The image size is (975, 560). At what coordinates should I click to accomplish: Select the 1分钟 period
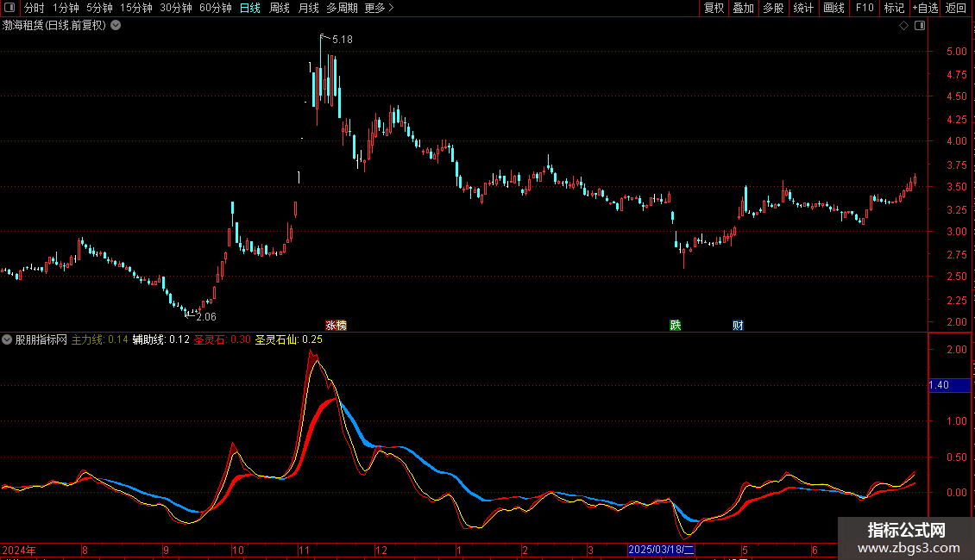66,8
